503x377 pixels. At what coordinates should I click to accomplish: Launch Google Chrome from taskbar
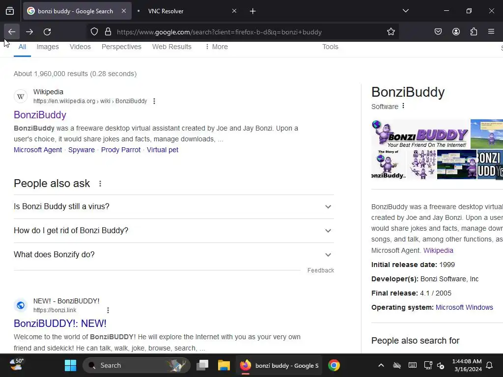pyautogui.click(x=334, y=365)
